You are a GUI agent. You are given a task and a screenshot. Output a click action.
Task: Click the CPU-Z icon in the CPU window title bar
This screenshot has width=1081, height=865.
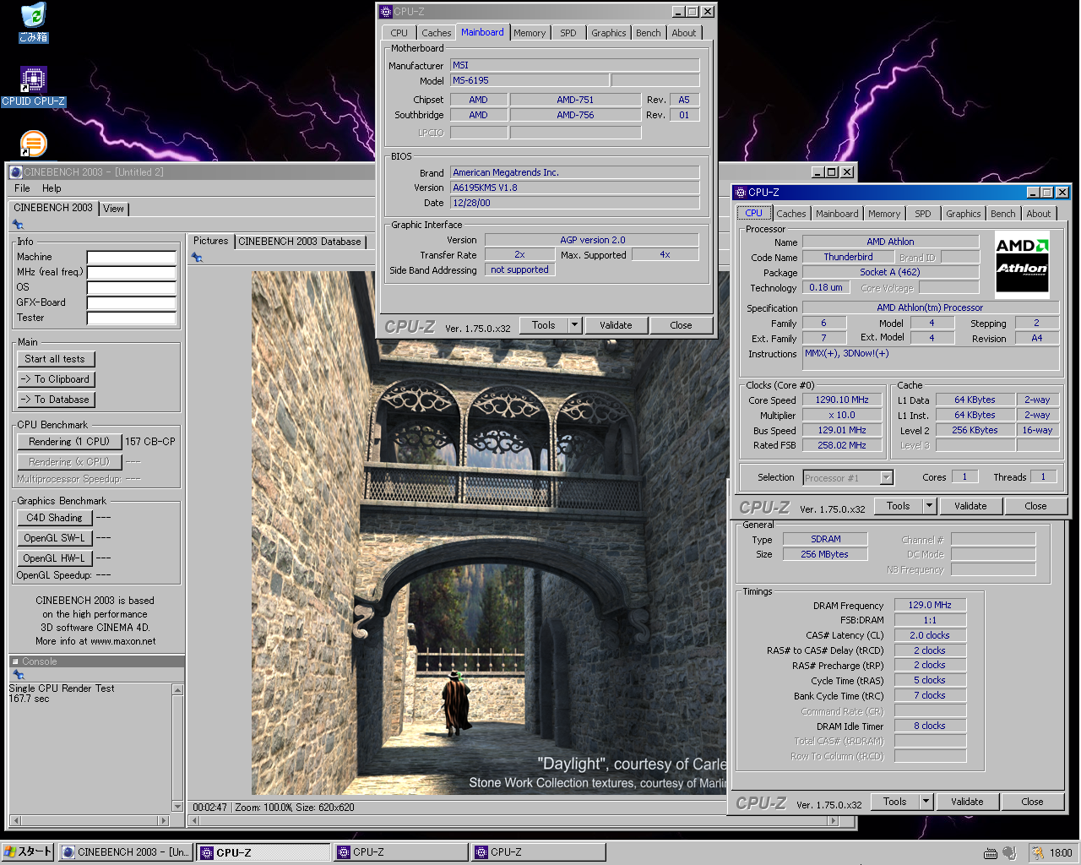click(x=741, y=193)
